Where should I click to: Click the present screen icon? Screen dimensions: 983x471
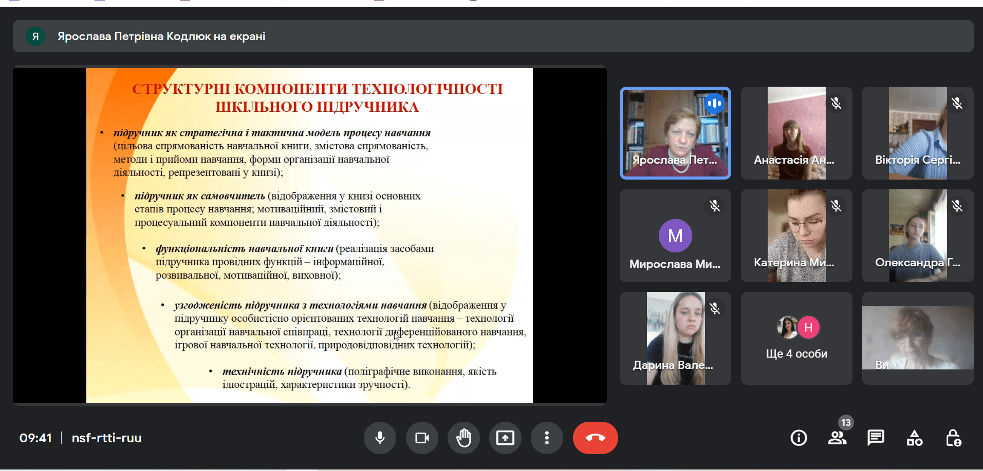coord(505,438)
